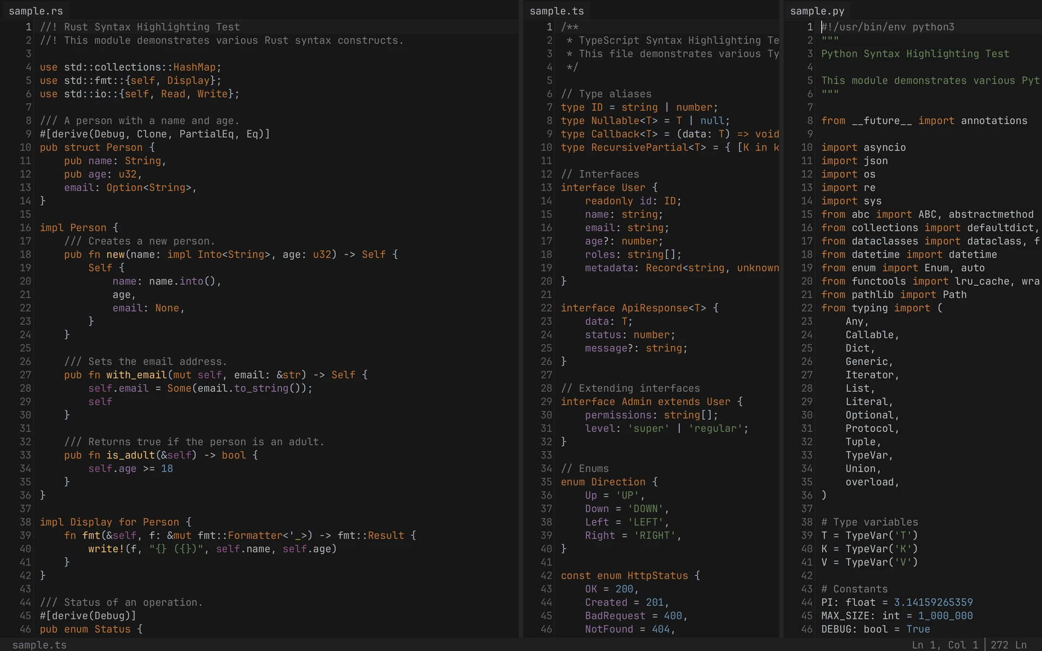The height and width of the screenshot is (651, 1042).
Task: Click the DEBUG: bool = True line in sample.py
Action: tap(875, 629)
